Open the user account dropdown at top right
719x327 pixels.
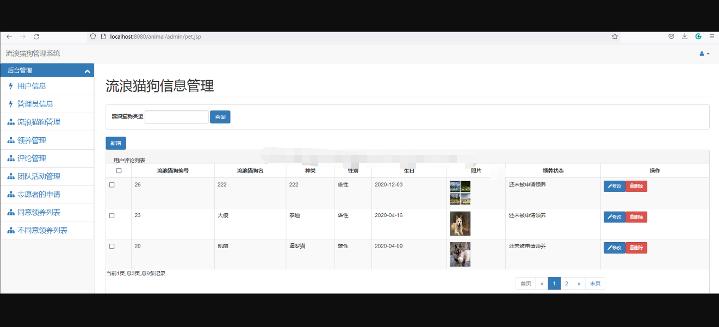coord(704,54)
